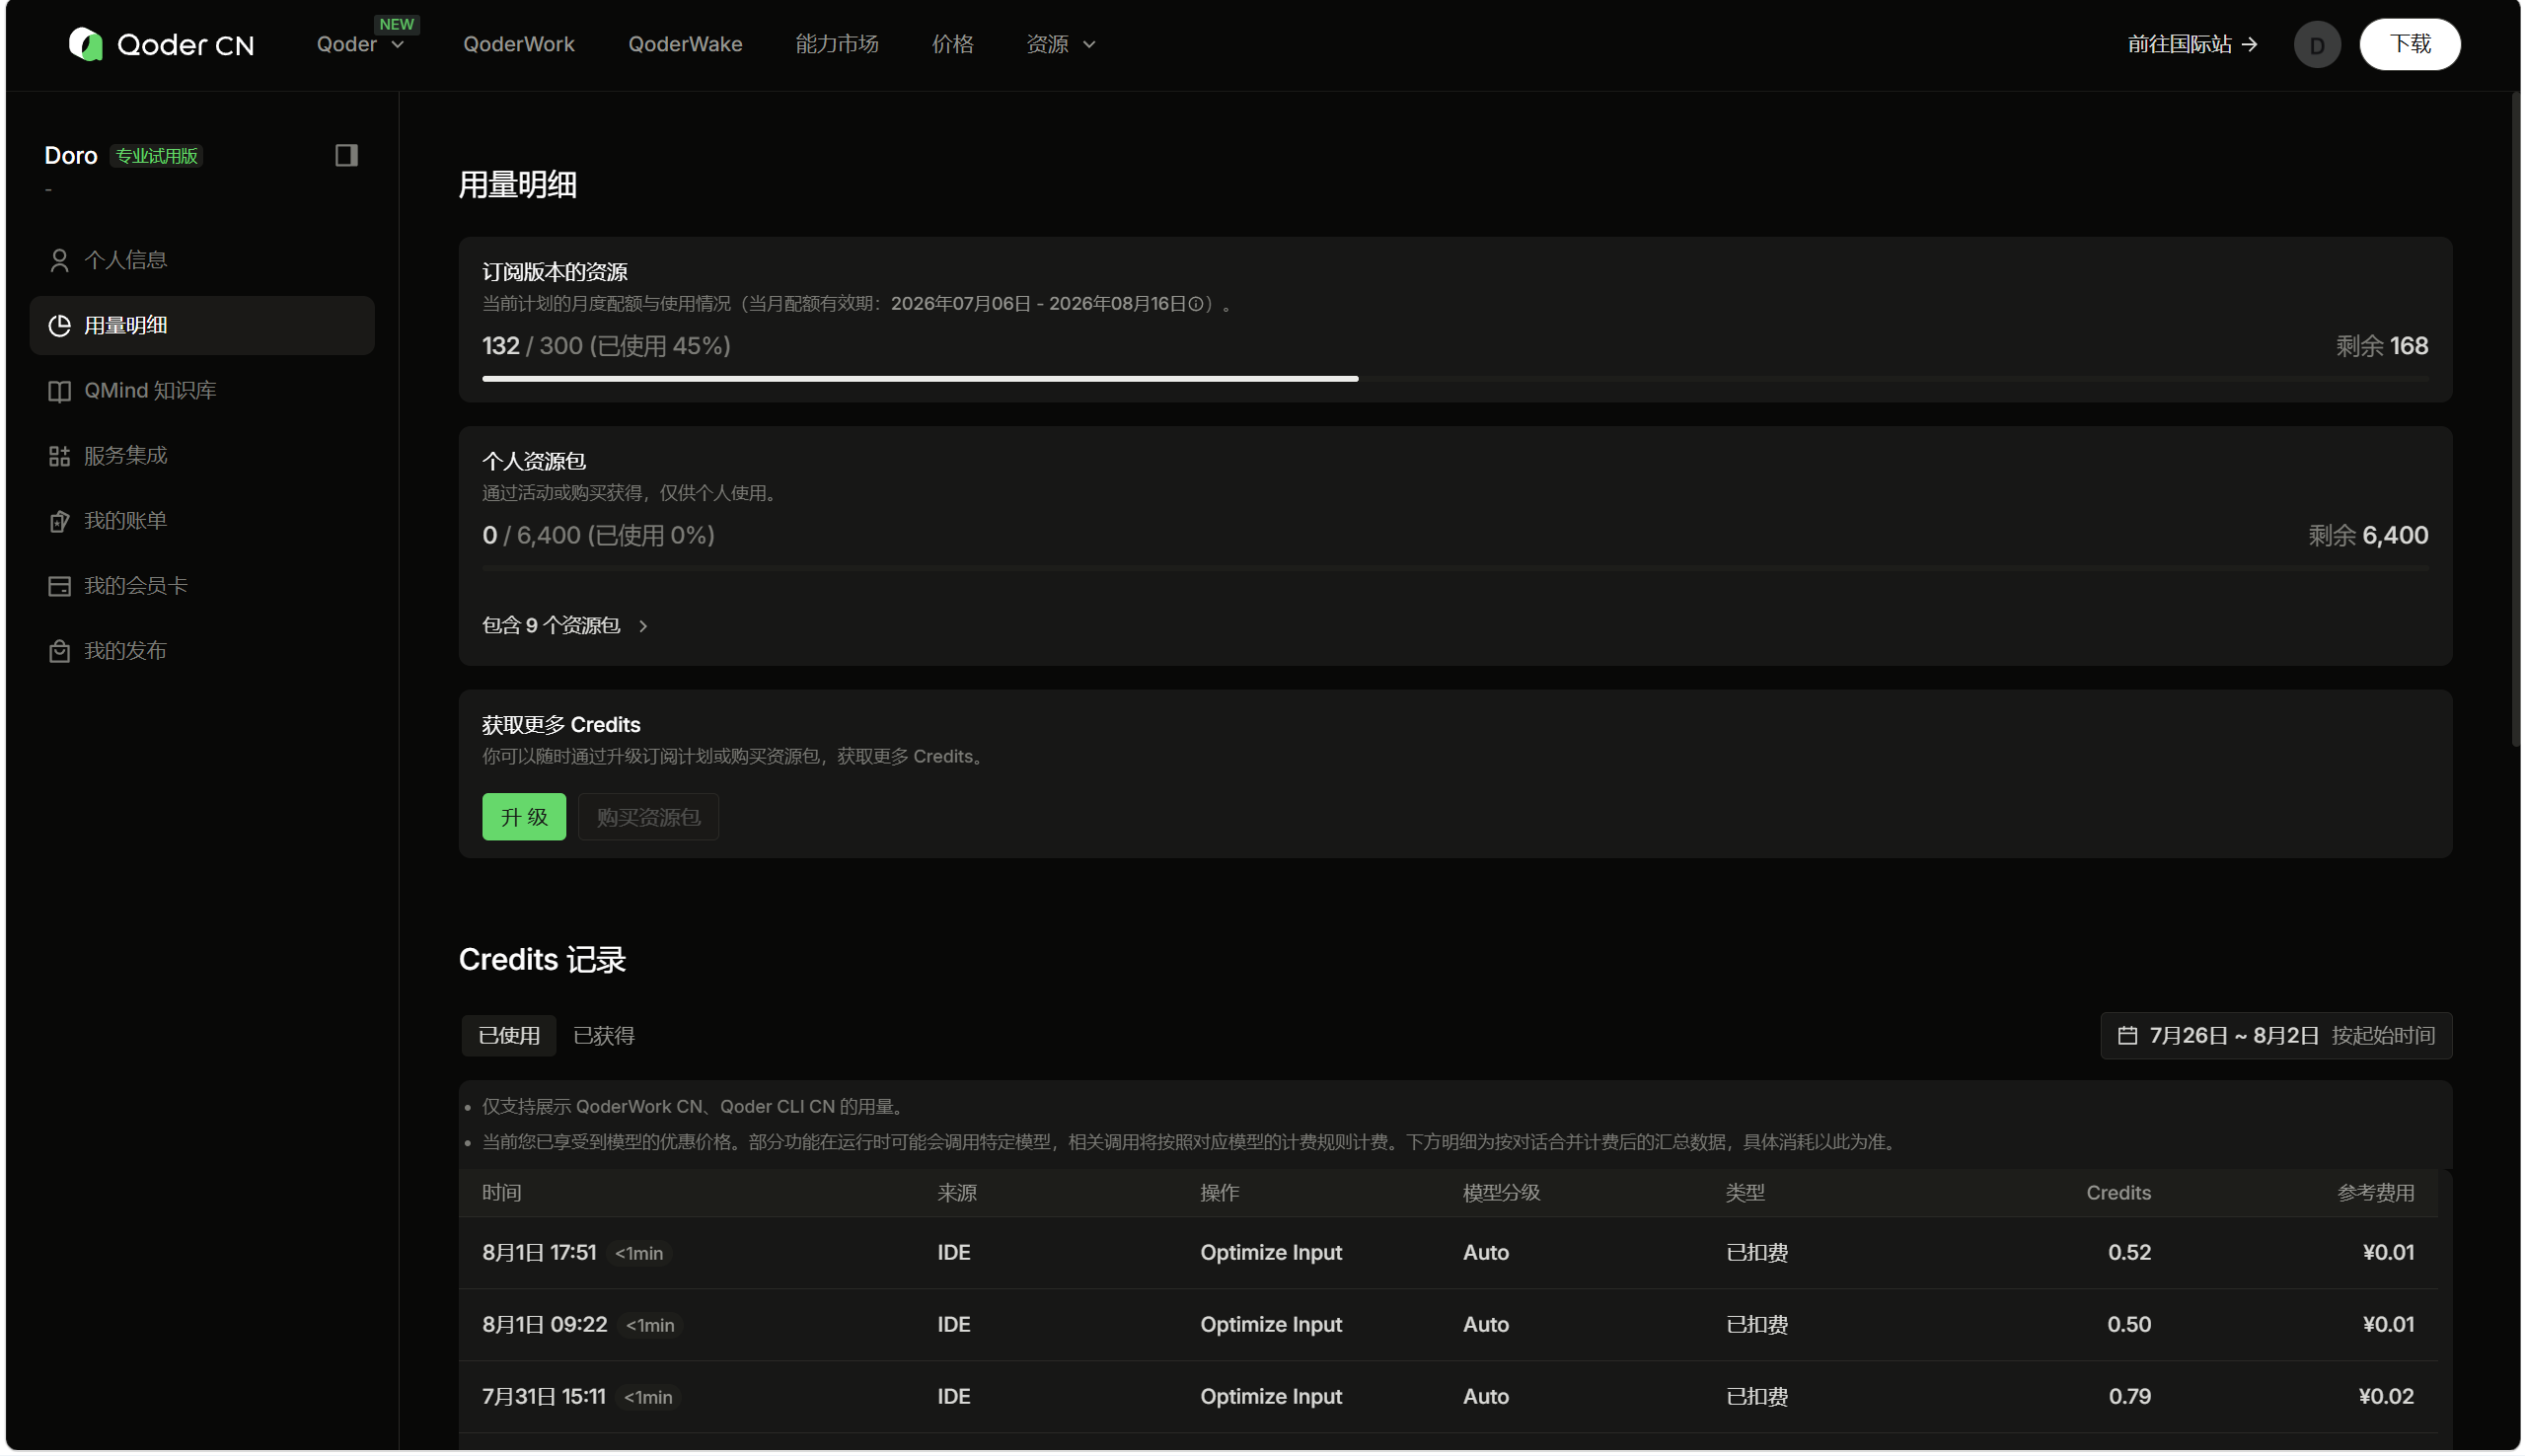Click the 模型分级 column header
The height and width of the screenshot is (1456, 2525).
tap(1501, 1193)
